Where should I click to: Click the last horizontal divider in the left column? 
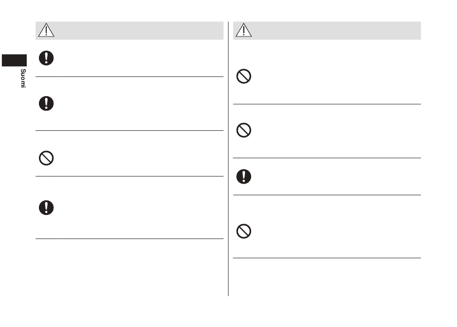pyautogui.click(x=129, y=239)
